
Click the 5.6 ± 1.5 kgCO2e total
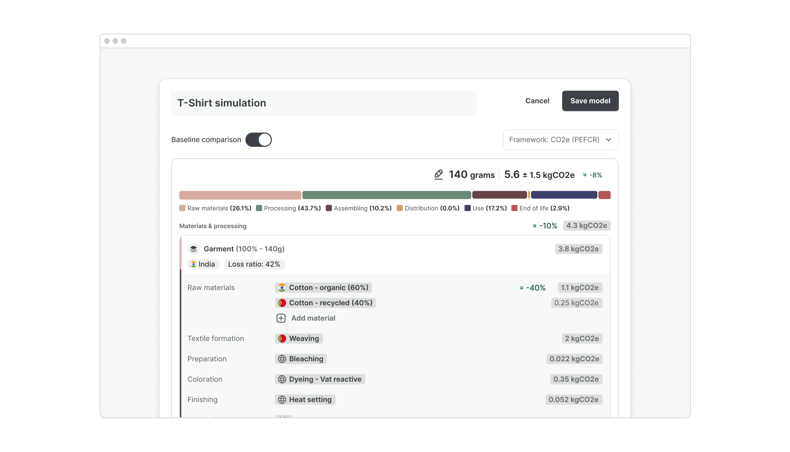[539, 175]
